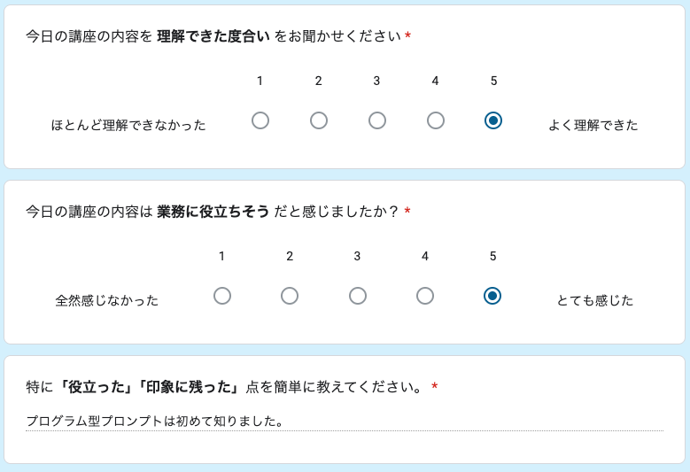Select rating 4 for 理解できた度合い question
This screenshot has height=472, width=690.
(x=436, y=120)
